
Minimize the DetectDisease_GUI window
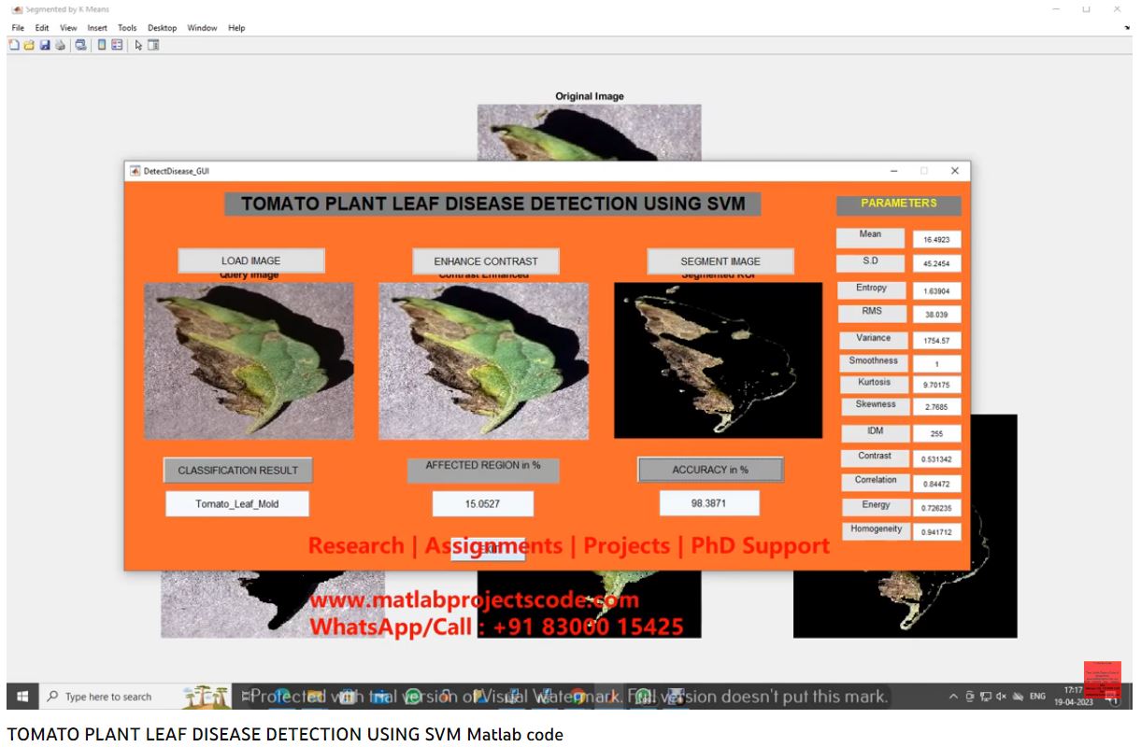click(x=893, y=171)
